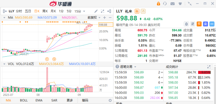Click the shrink window arrows icon
The width and height of the screenshot is (216, 104).
coord(190,3)
